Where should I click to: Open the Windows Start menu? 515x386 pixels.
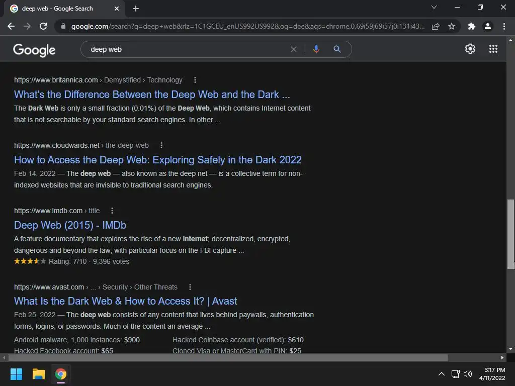(16, 374)
